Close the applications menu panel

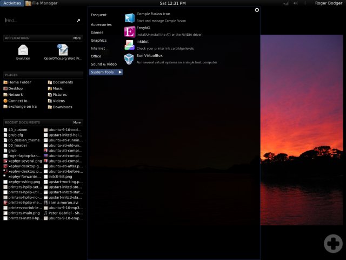coord(257,10)
